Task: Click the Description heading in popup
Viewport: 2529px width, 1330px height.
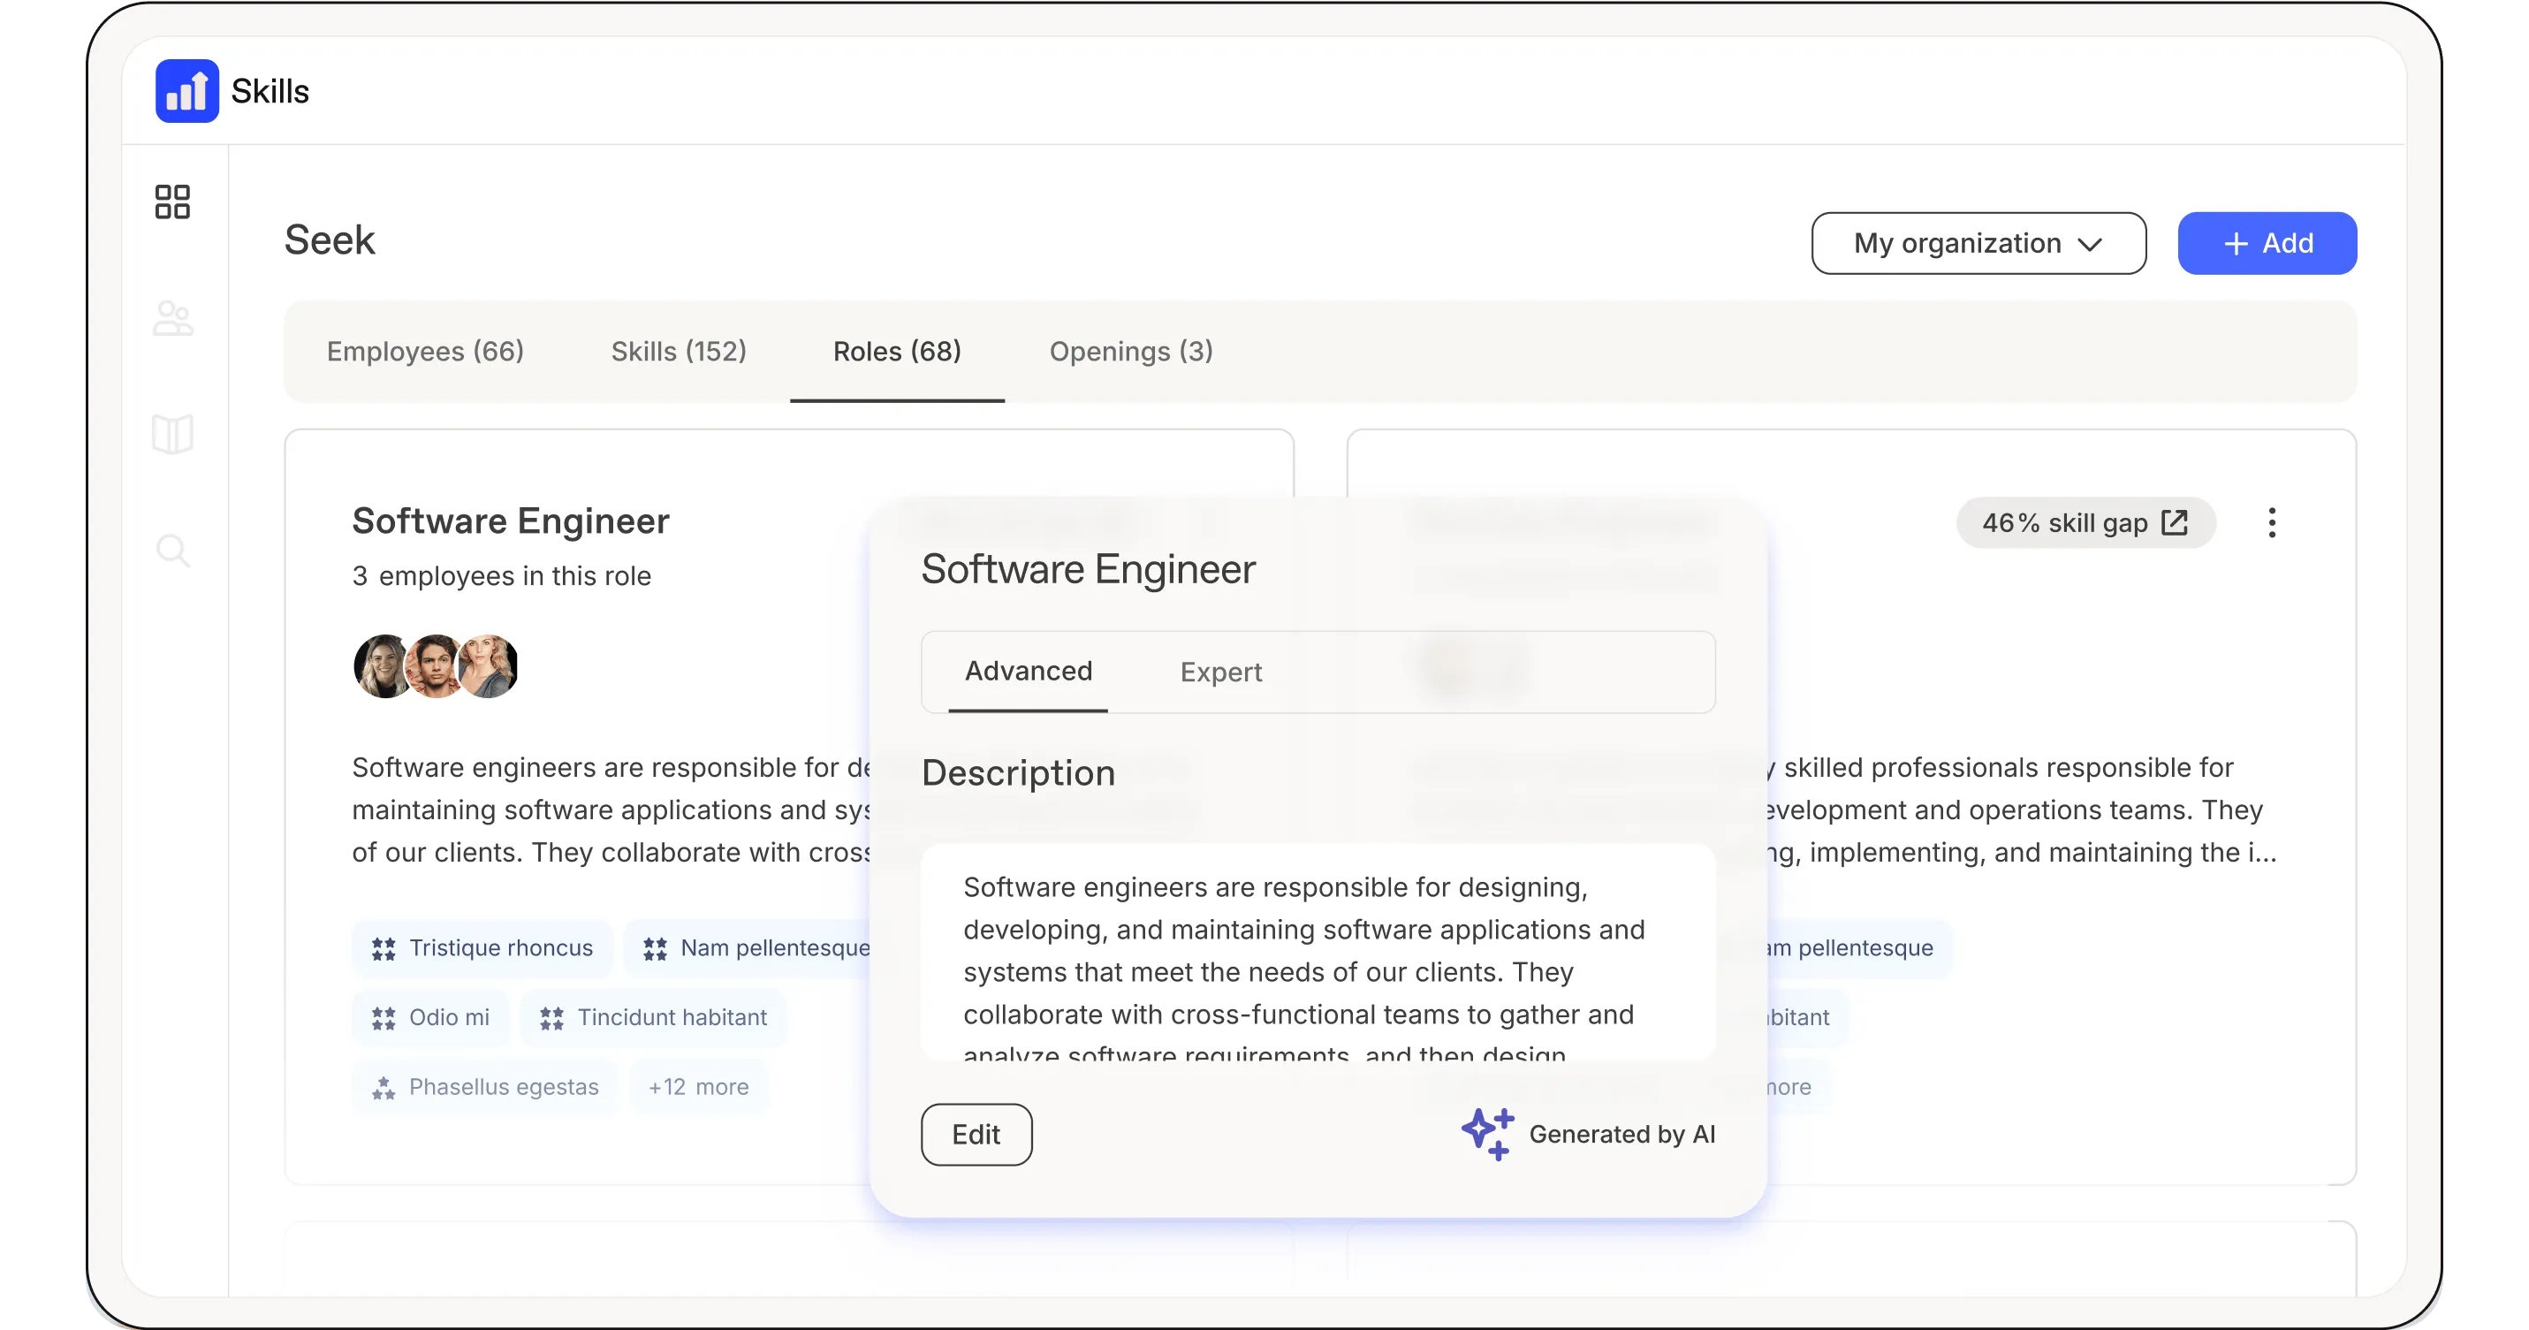Action: tap(1018, 772)
